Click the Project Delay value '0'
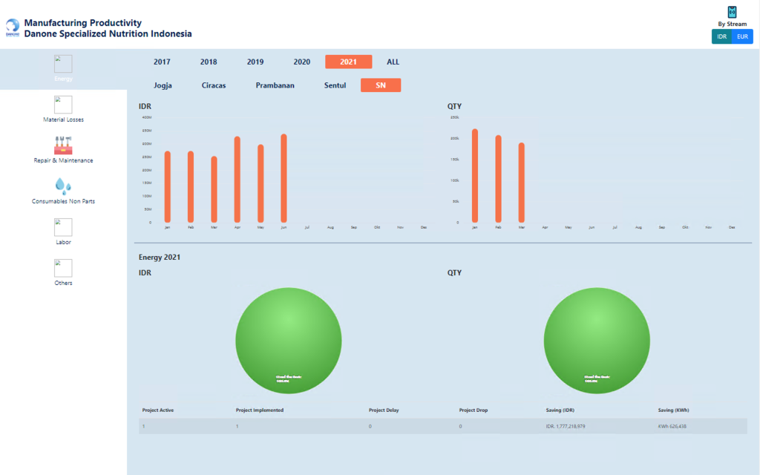Screen dimensions: 760x475 [x=370, y=427]
